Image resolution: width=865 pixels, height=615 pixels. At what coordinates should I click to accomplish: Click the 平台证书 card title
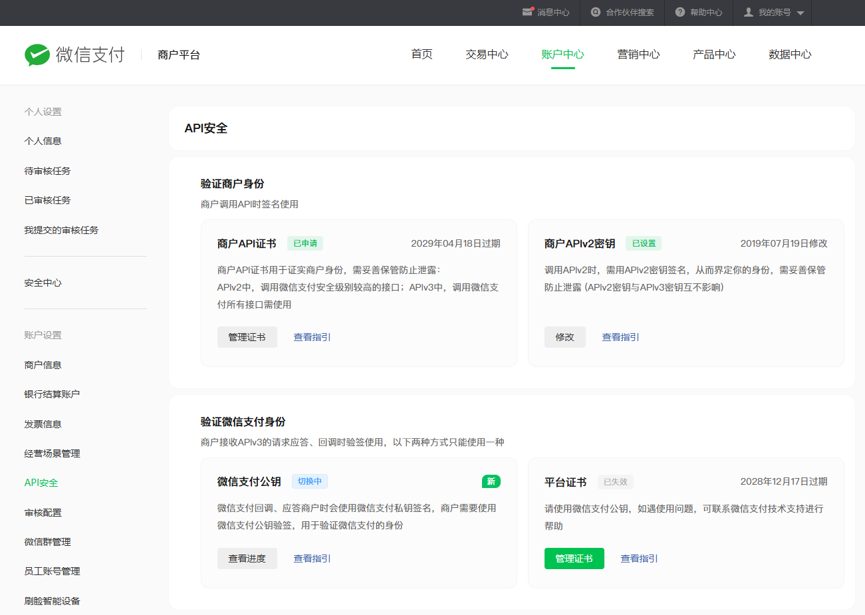point(566,482)
